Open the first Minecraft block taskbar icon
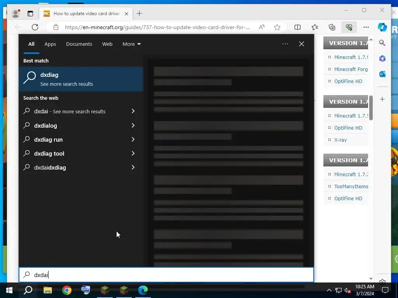398x298 pixels. [105, 290]
